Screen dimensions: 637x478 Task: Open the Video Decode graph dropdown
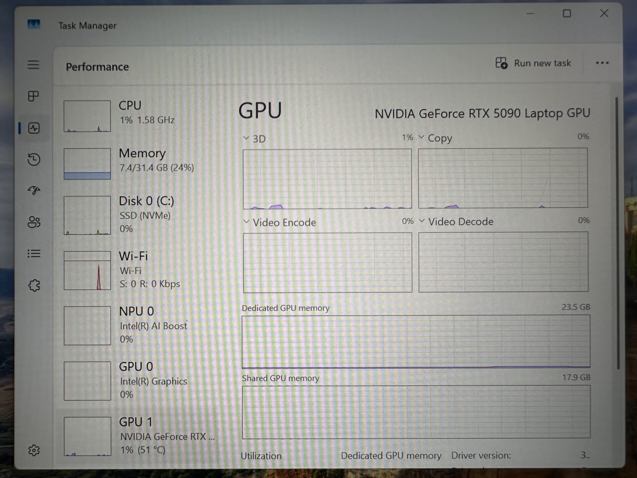[422, 221]
